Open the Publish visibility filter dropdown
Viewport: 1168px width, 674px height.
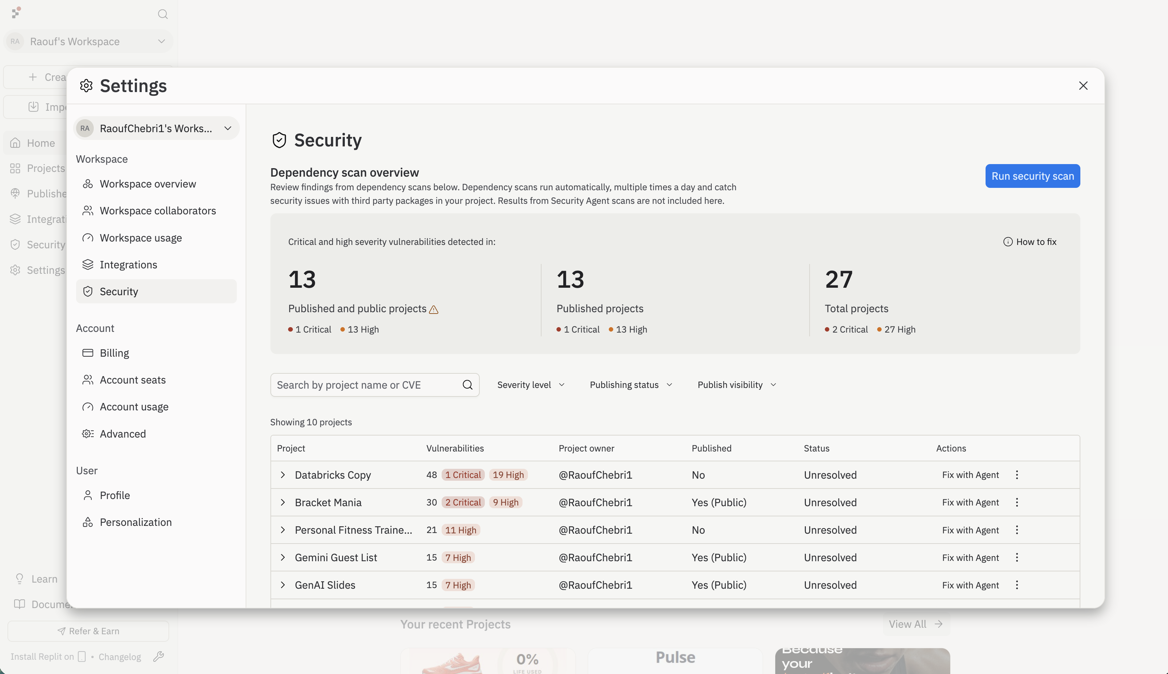point(737,385)
